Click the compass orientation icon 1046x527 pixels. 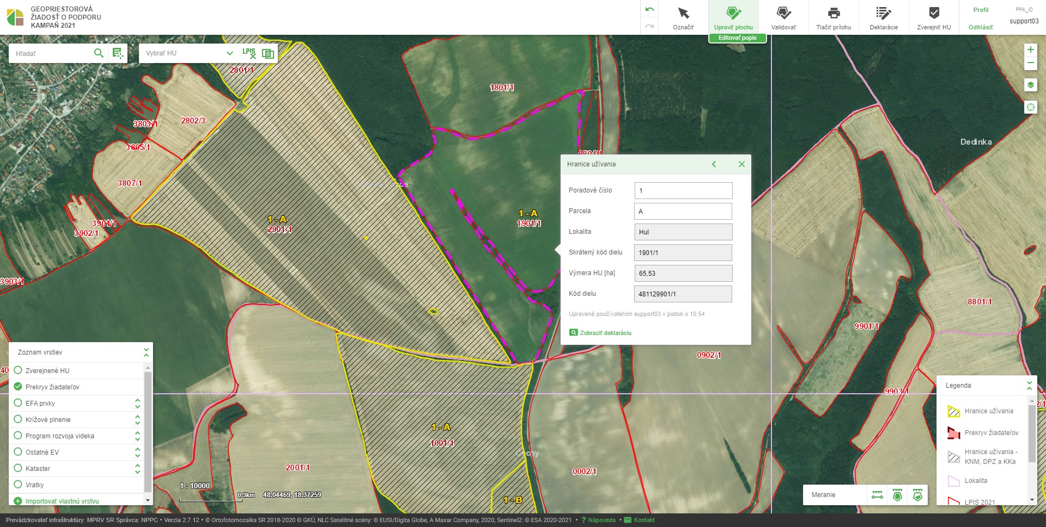(1030, 107)
